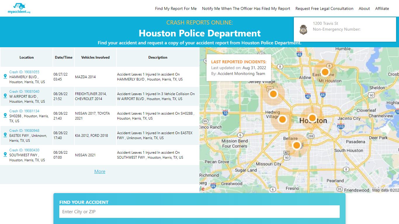Screen dimensions: 399x224
Task: Select the orange map marker near Hedwig Village
Action: click(x=282, y=119)
